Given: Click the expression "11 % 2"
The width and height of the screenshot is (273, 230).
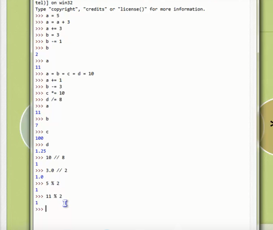Looking at the screenshot, I should 54,196.
